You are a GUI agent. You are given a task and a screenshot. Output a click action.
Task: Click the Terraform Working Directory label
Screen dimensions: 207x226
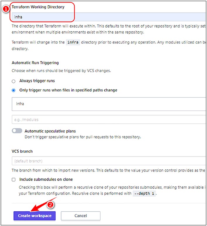[x=38, y=7]
